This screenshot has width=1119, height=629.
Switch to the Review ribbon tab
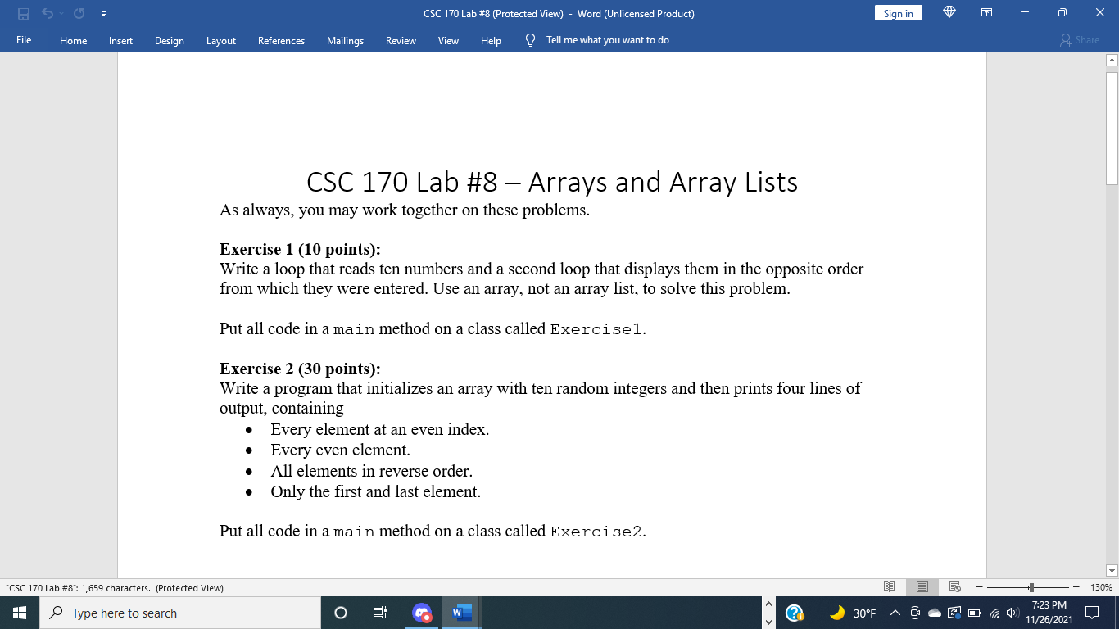pos(401,40)
